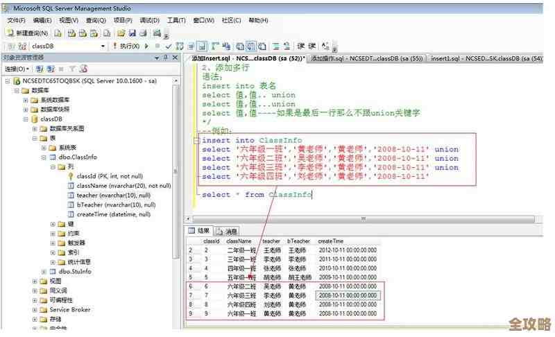555x337 pixels.
Task: Collapse the insert into ClassInfo code region
Action: (x=196, y=140)
